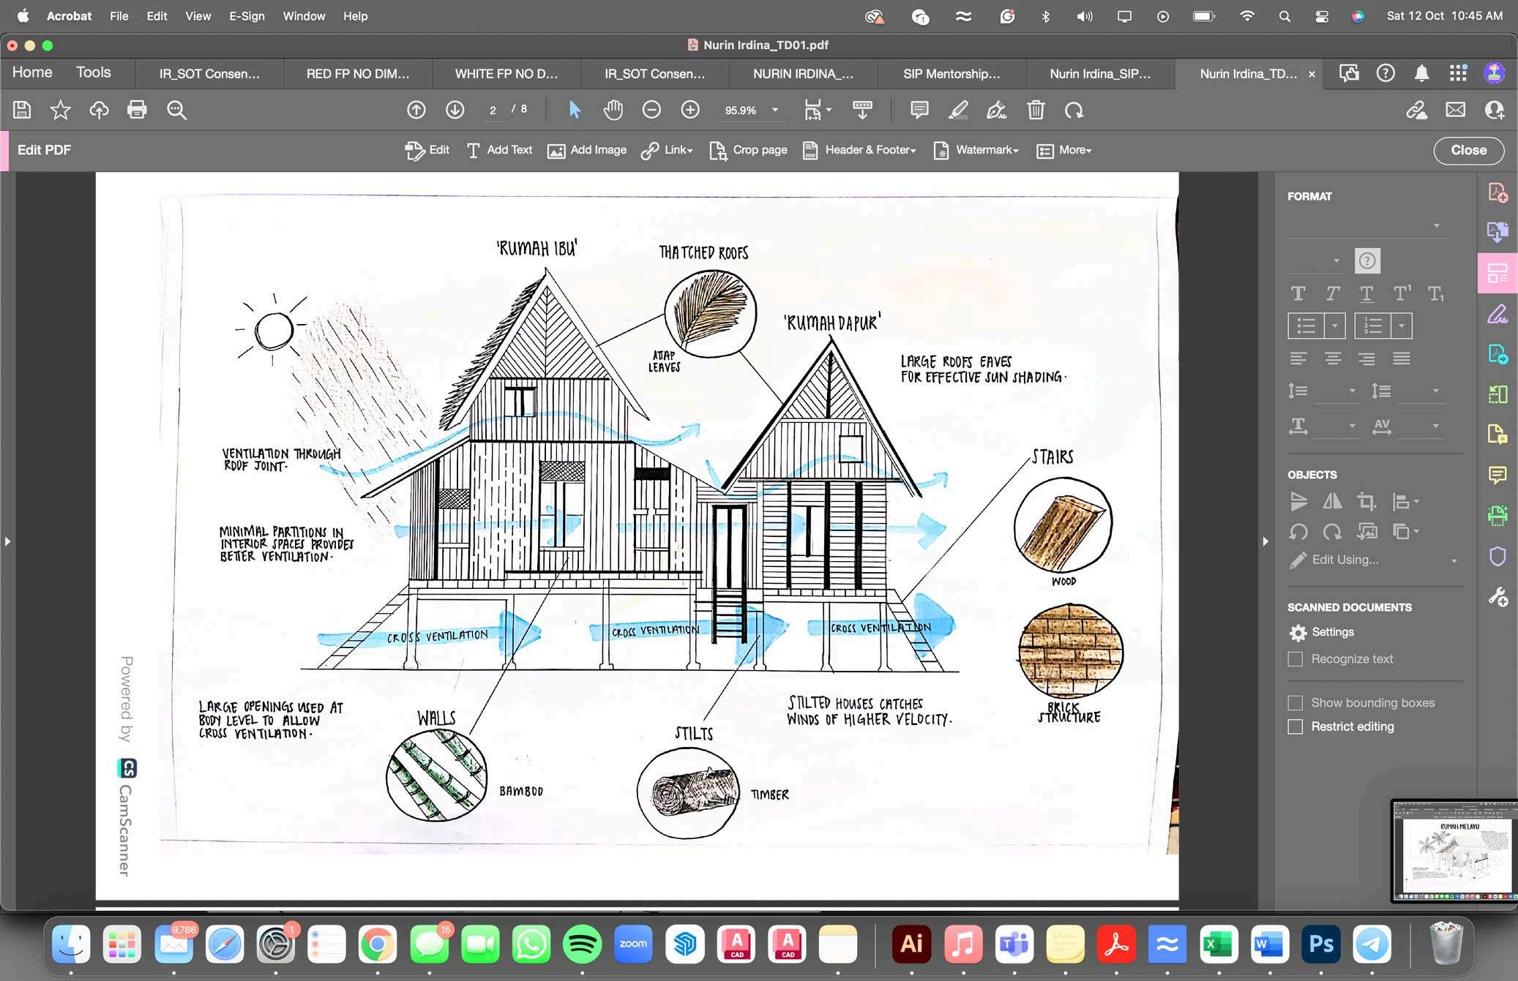The image size is (1518, 981).
Task: Toggle Show bounding boxes checkbox
Action: pos(1295,703)
